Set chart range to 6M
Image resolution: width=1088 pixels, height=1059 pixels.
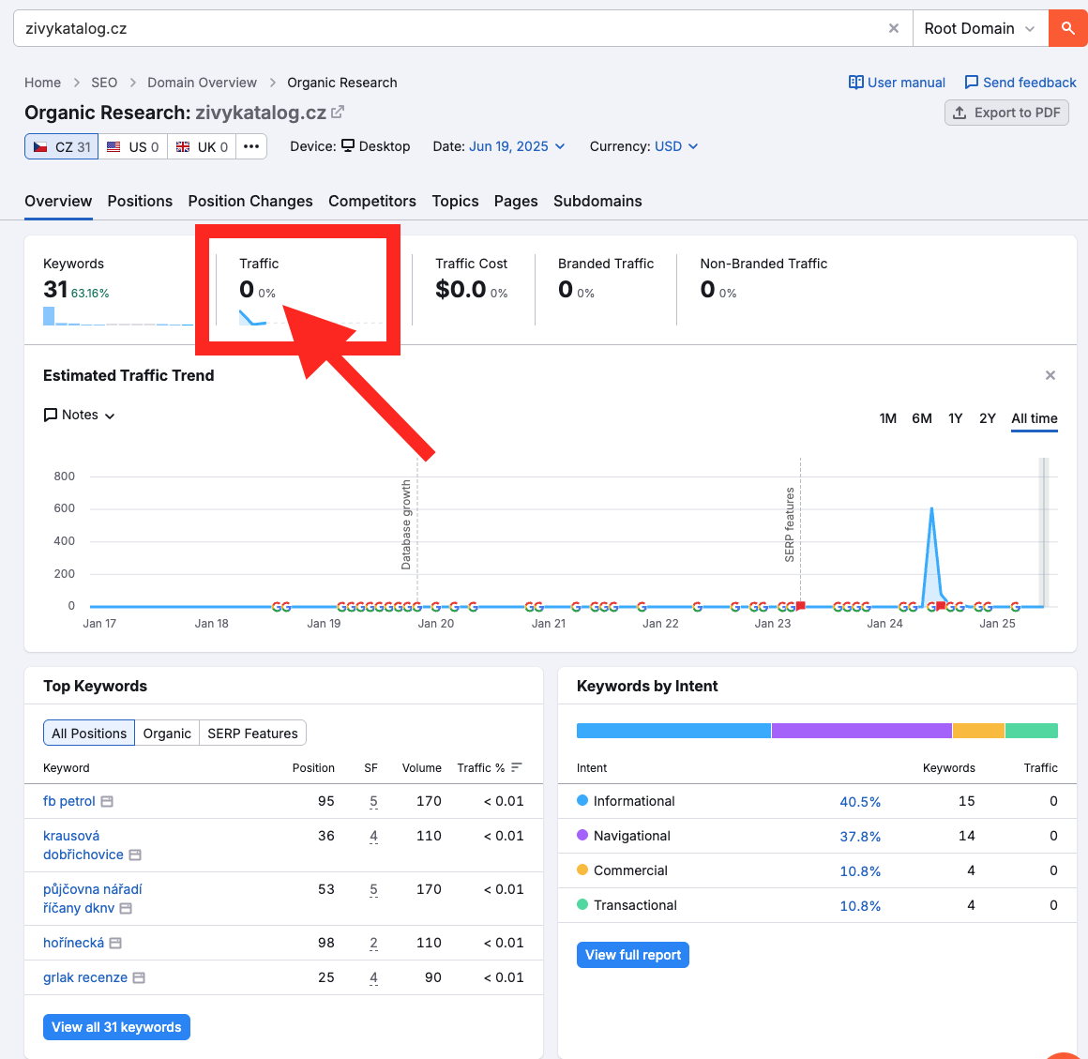click(921, 418)
